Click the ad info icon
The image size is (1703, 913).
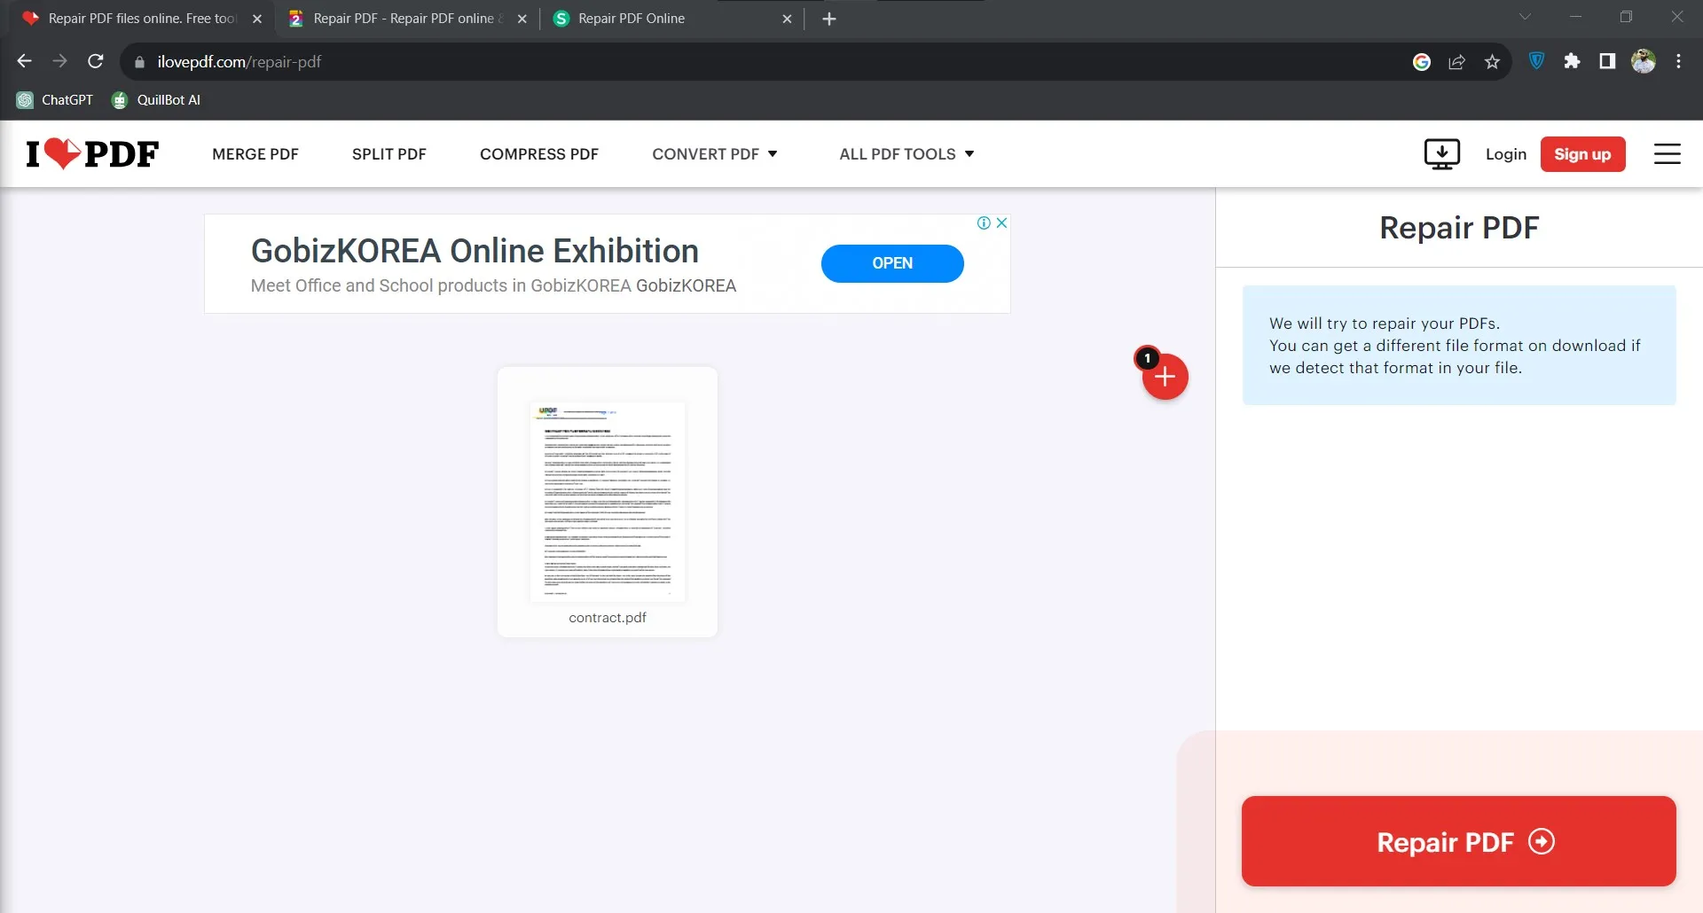tap(984, 222)
